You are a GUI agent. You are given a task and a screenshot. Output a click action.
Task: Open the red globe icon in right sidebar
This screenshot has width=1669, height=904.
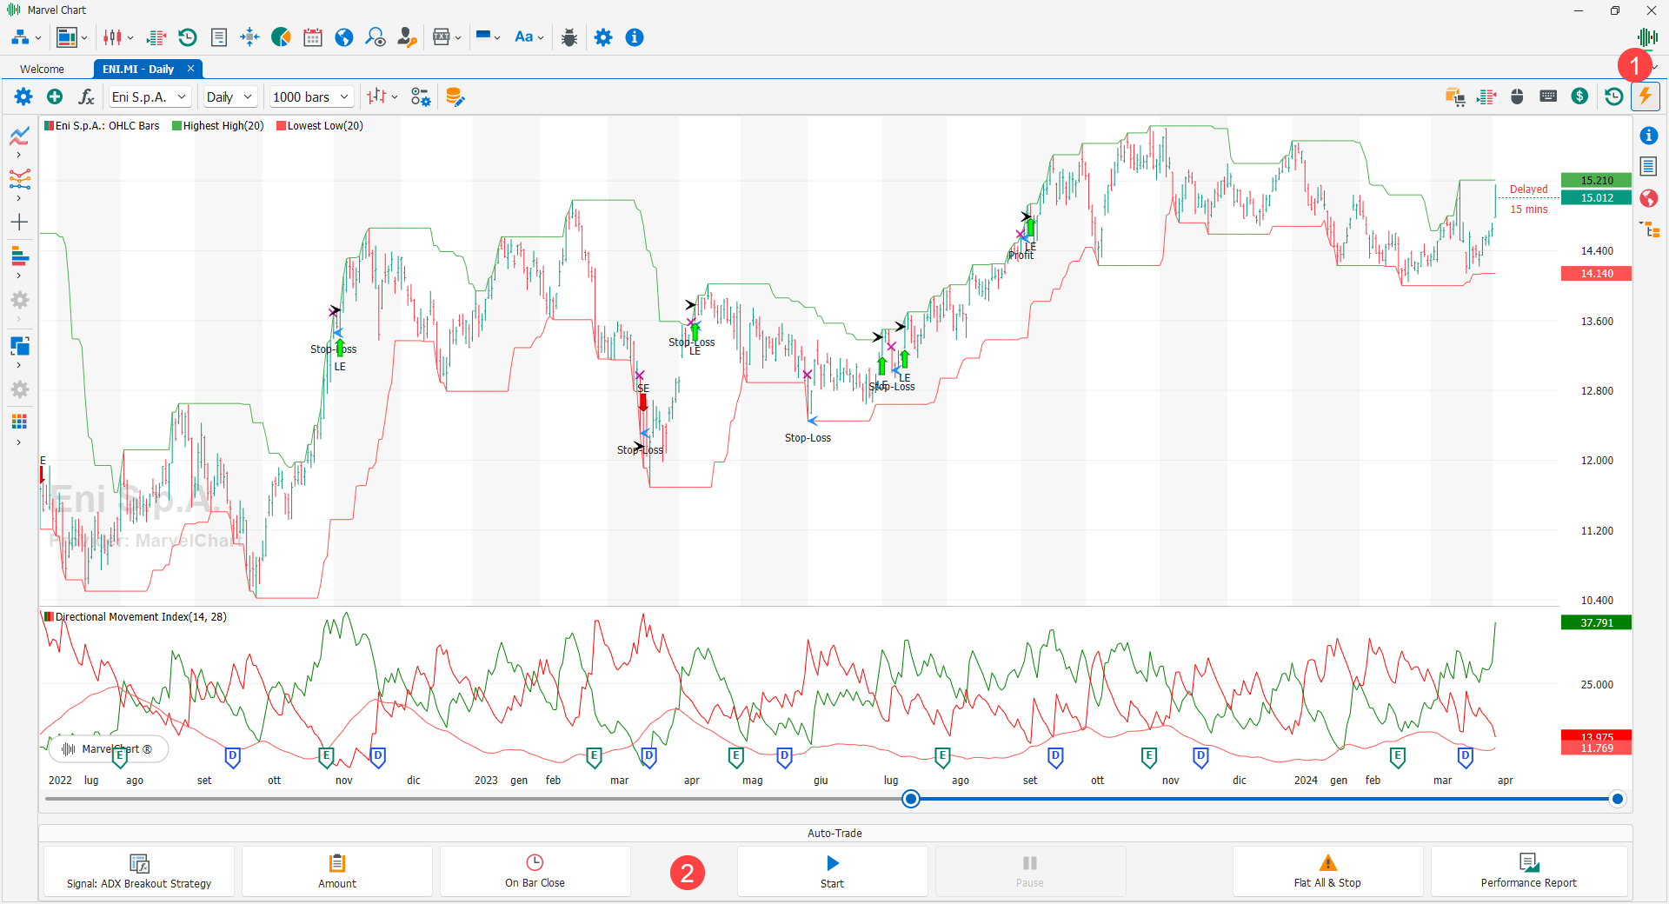1648,198
